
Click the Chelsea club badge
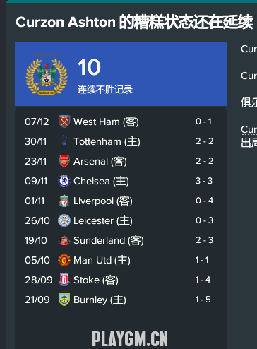pos(64,181)
